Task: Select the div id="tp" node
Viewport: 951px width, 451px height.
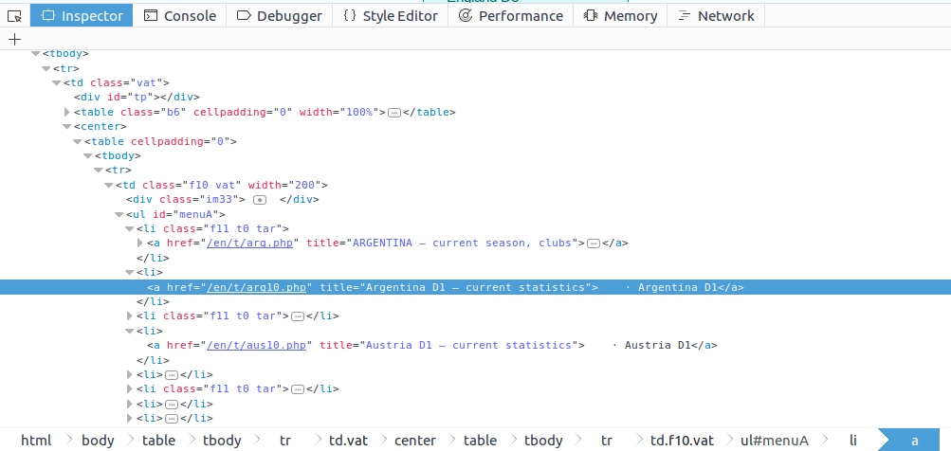Action: pos(137,97)
